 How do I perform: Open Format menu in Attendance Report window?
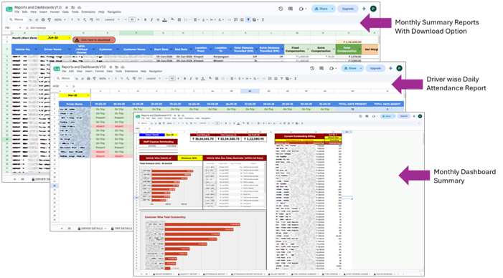click(100, 71)
